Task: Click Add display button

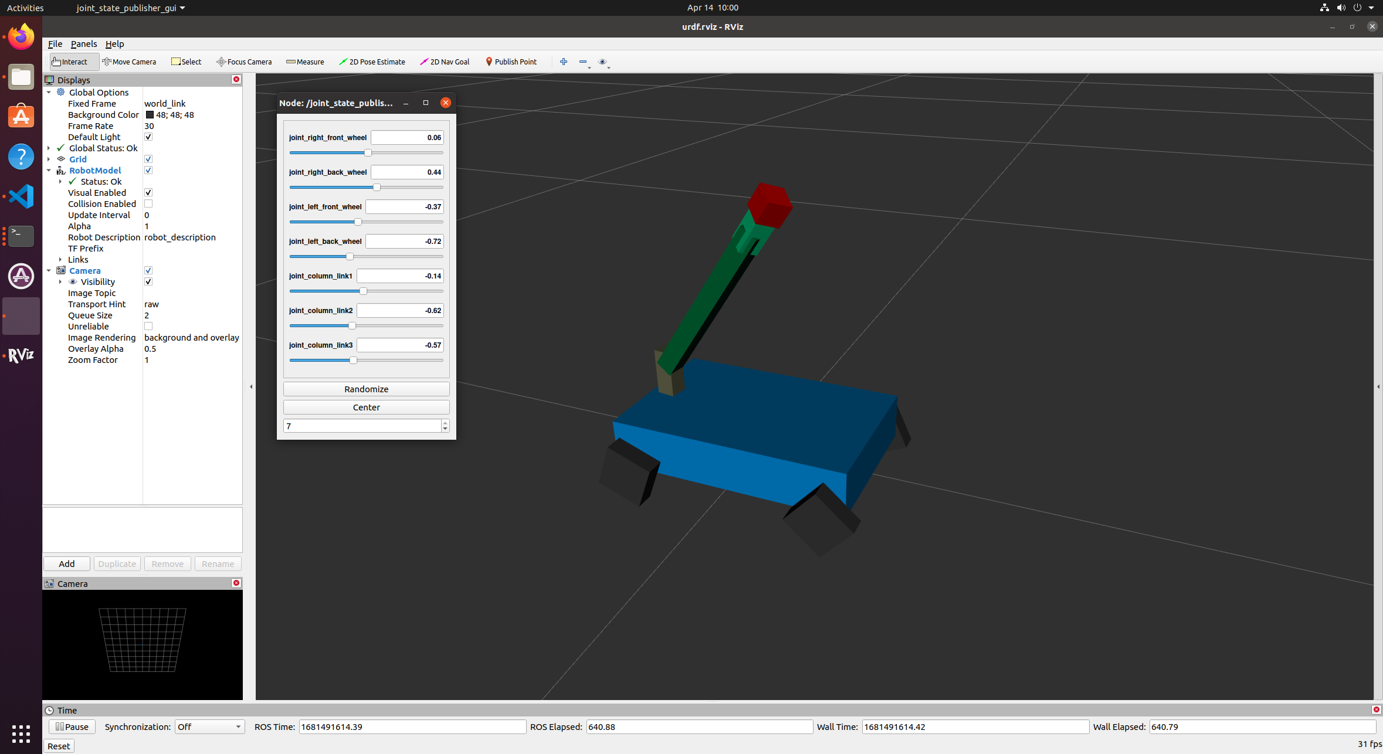Action: click(66, 563)
